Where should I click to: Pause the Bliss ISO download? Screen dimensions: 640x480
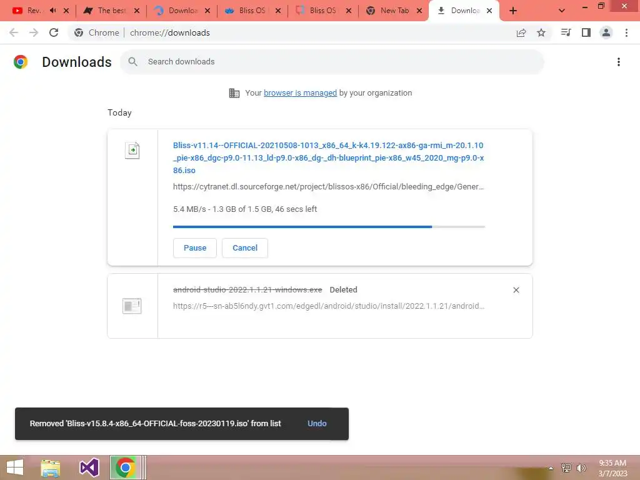(195, 247)
